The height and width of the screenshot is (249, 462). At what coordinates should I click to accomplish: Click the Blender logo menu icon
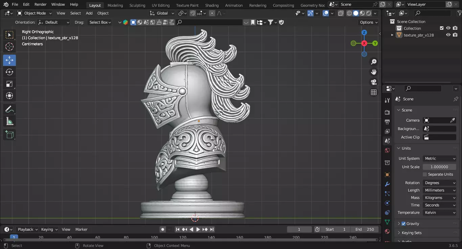(6, 4)
